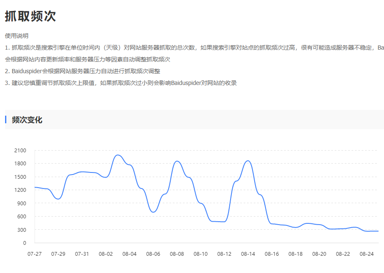Click the 08-04 date label
The height and width of the screenshot is (273, 384).
[x=129, y=254]
